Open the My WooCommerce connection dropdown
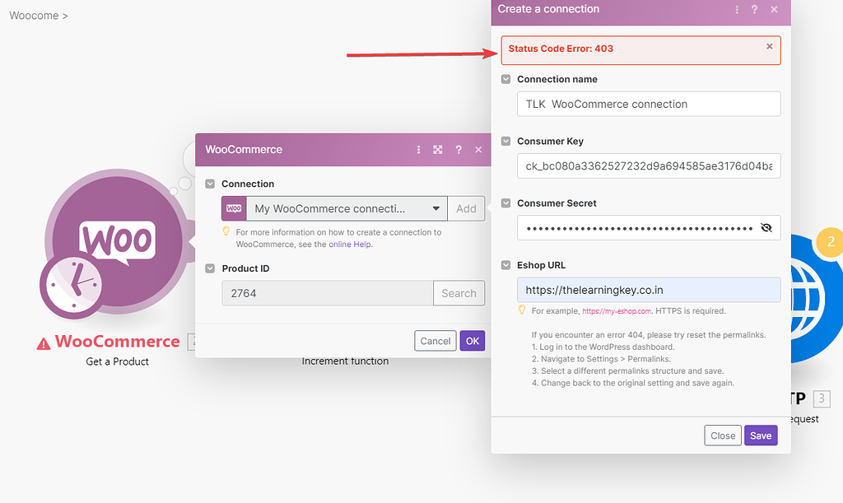Viewport: 843px width, 503px height. [347, 208]
